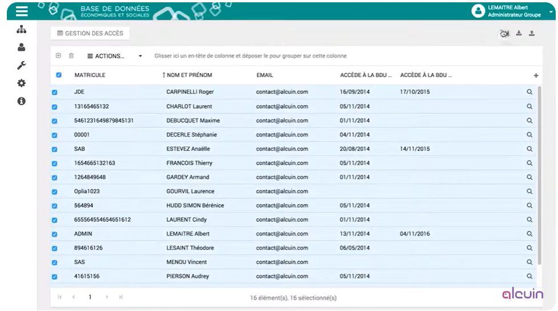Image resolution: width=558 pixels, height=311 pixels.
Task: Click the trash delete icon in toolbar
Action: 71,56
